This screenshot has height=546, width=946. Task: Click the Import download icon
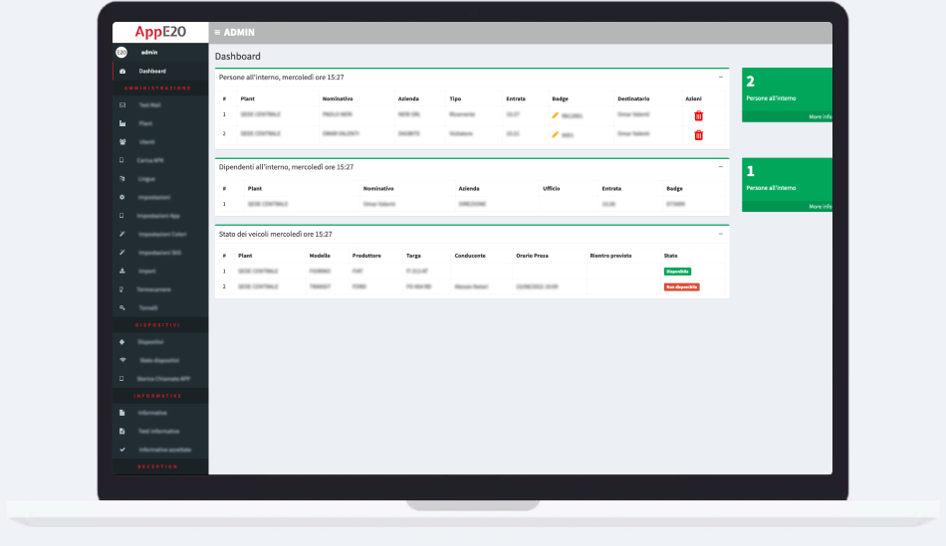121,272
